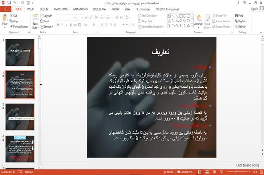
Task: Toggle Italic formatting
Action: (62, 25)
